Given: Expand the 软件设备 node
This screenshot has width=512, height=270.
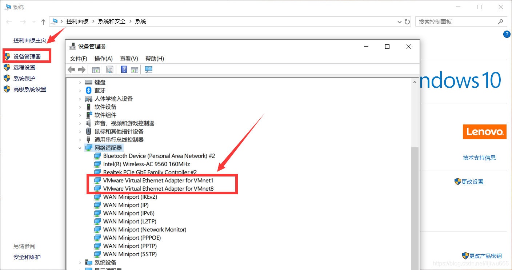Looking at the screenshot, I should click(x=80, y=107).
